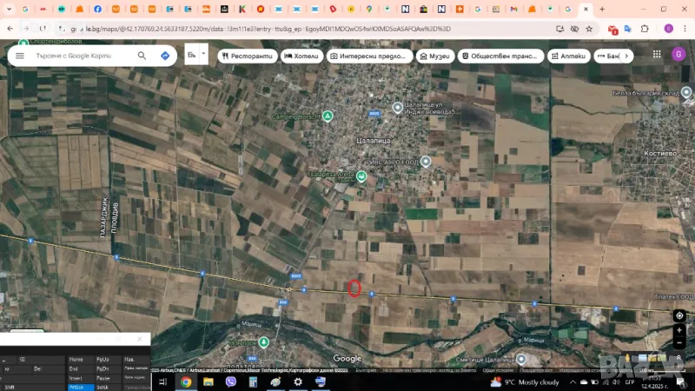Select the Pharmacies category chip
The width and height of the screenshot is (695, 391).
(568, 56)
